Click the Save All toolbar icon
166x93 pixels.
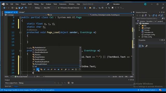pos(22,8)
